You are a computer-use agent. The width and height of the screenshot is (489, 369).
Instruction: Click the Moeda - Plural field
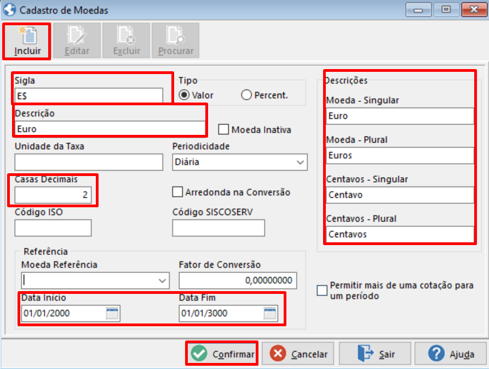coord(400,156)
